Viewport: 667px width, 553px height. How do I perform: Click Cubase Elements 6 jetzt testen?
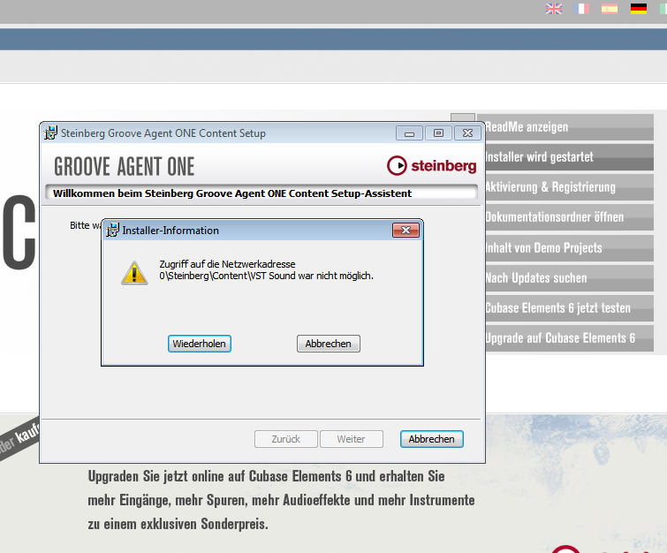[x=569, y=308]
